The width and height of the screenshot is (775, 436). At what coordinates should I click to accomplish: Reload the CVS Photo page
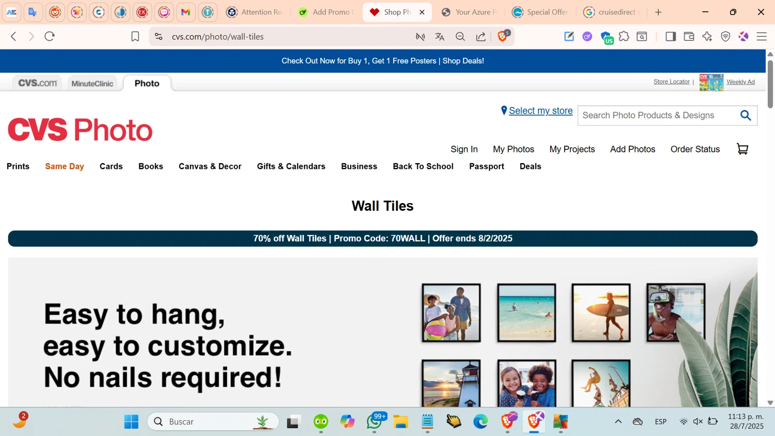tap(50, 36)
